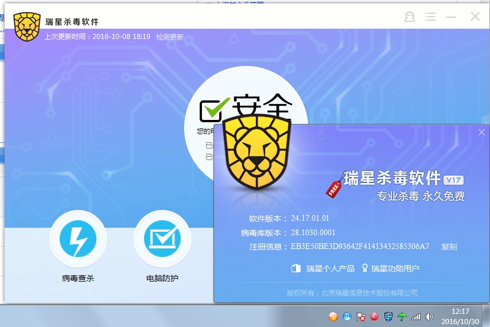Click the last update time 2016-10-08 18:19
The height and width of the screenshot is (327, 490).
tap(121, 37)
